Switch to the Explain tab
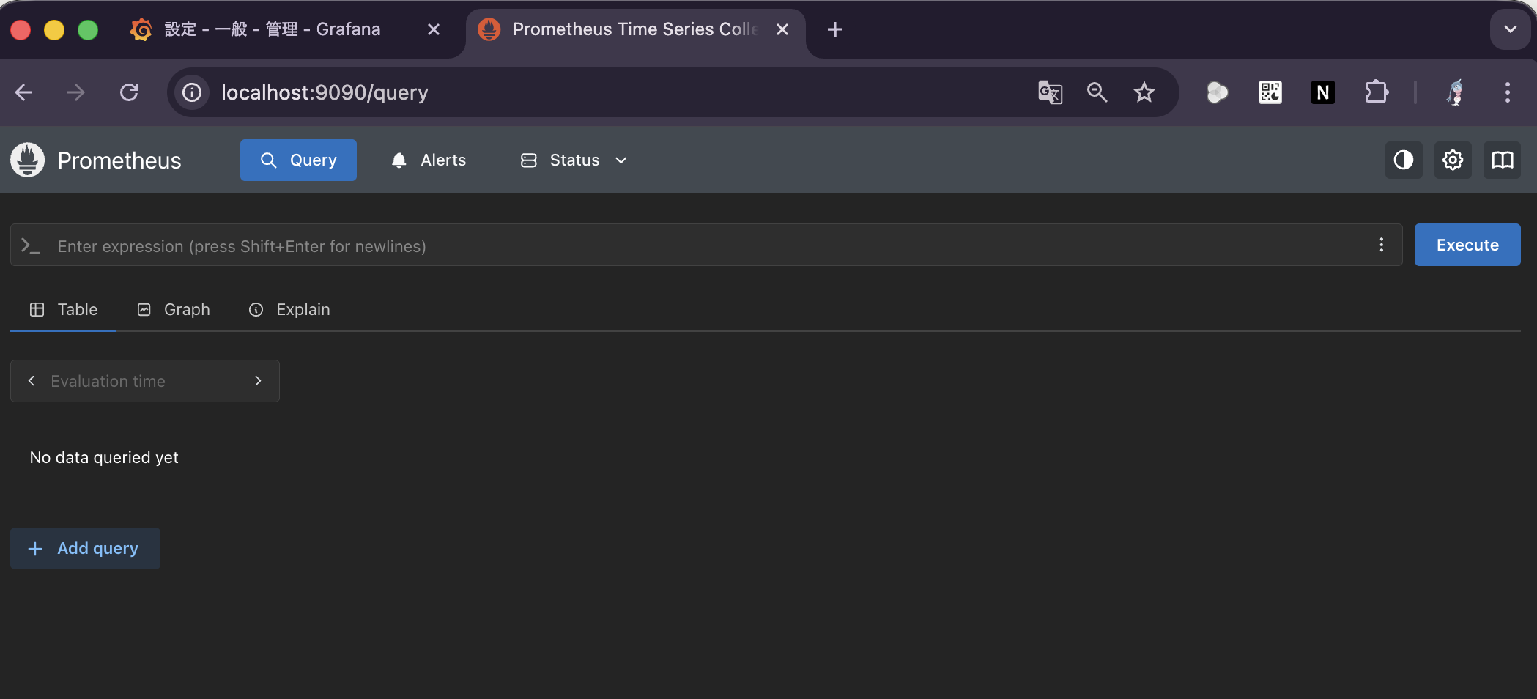This screenshot has width=1537, height=699. point(289,309)
